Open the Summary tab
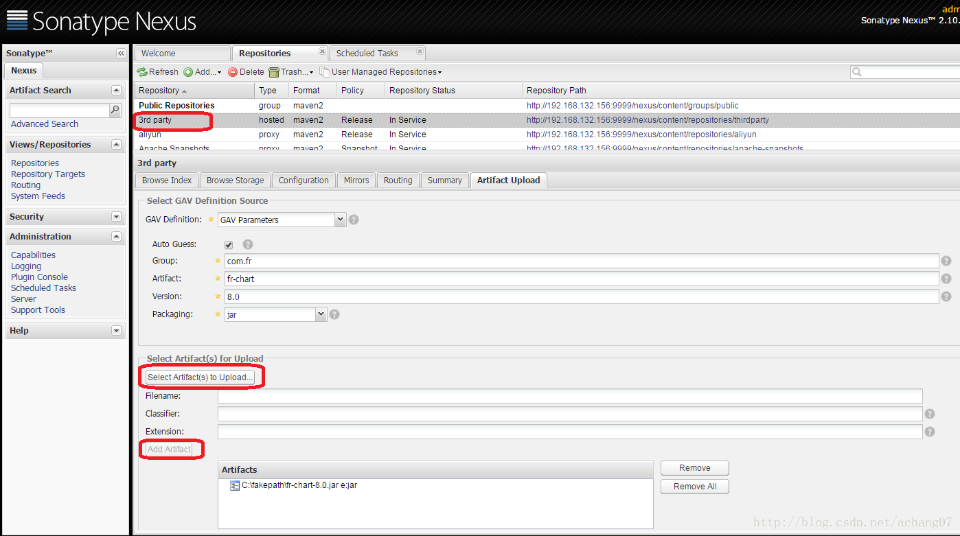Screen dimensions: 960x536 pos(444,180)
